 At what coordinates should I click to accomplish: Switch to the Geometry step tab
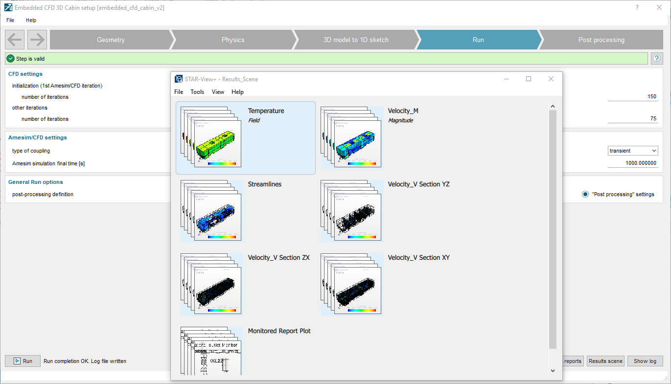point(111,40)
